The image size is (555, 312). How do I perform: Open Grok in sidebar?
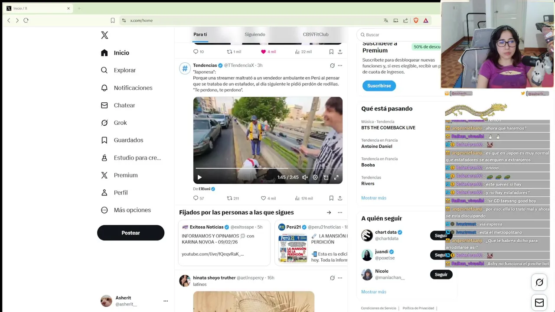click(x=114, y=123)
